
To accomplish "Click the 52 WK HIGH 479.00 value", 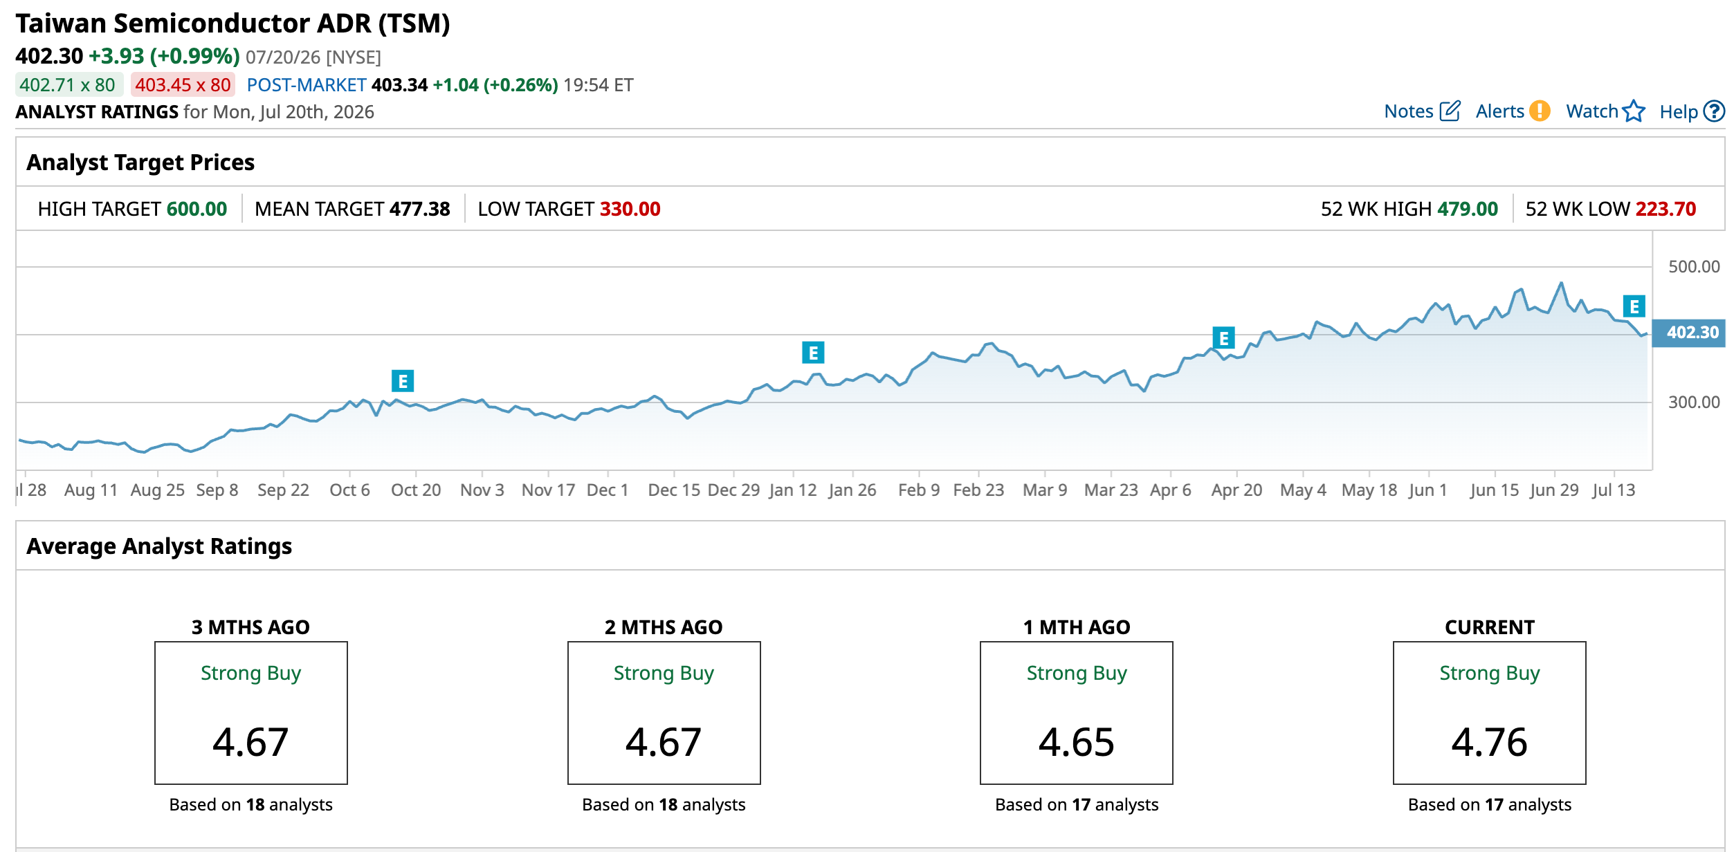I will pyautogui.click(x=1467, y=209).
